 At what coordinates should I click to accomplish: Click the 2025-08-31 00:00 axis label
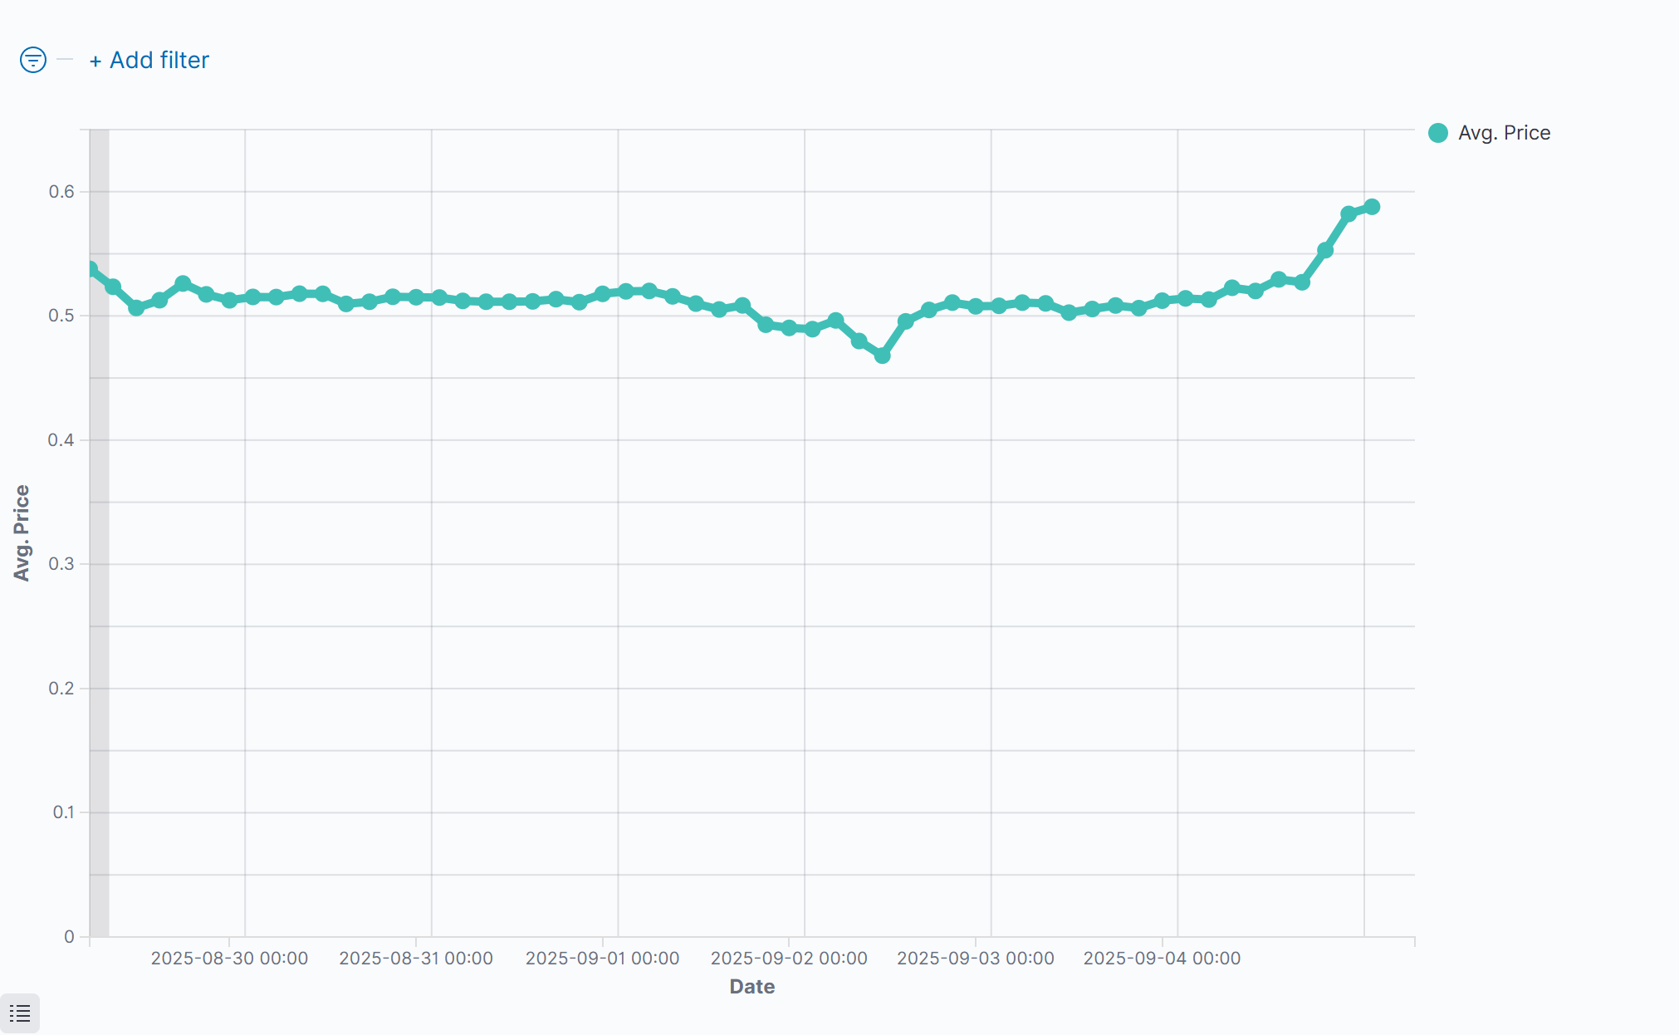[416, 958]
